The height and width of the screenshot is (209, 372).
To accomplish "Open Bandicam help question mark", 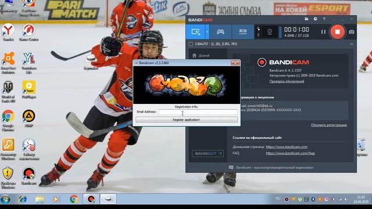I will coord(324,19).
